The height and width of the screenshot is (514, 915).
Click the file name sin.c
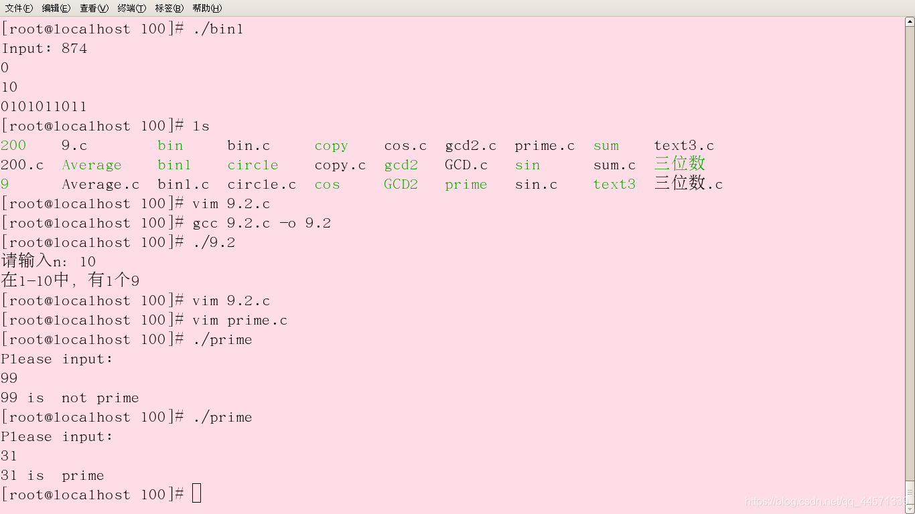536,185
